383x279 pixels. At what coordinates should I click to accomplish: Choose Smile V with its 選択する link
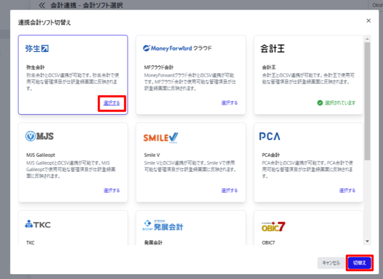(229, 190)
